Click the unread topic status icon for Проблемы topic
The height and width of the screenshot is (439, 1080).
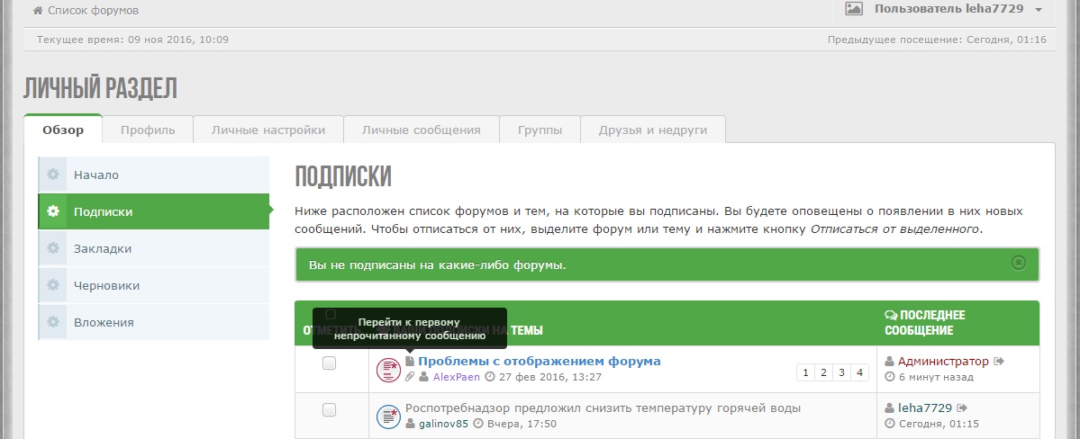pos(388,369)
